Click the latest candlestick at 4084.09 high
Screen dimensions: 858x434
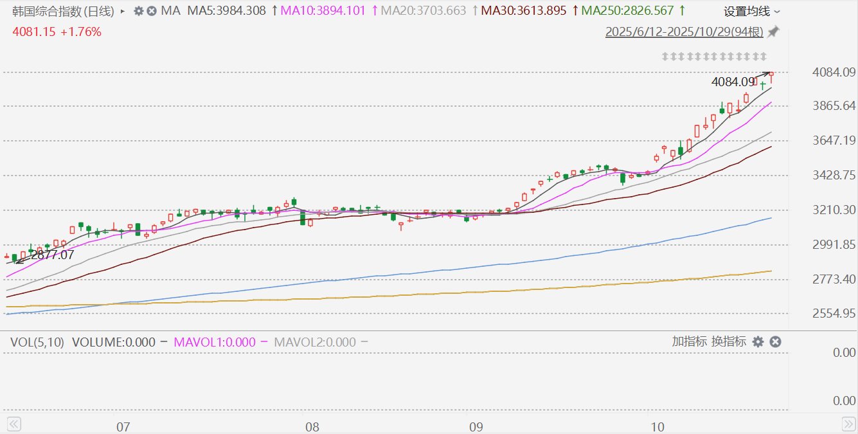[x=771, y=78]
